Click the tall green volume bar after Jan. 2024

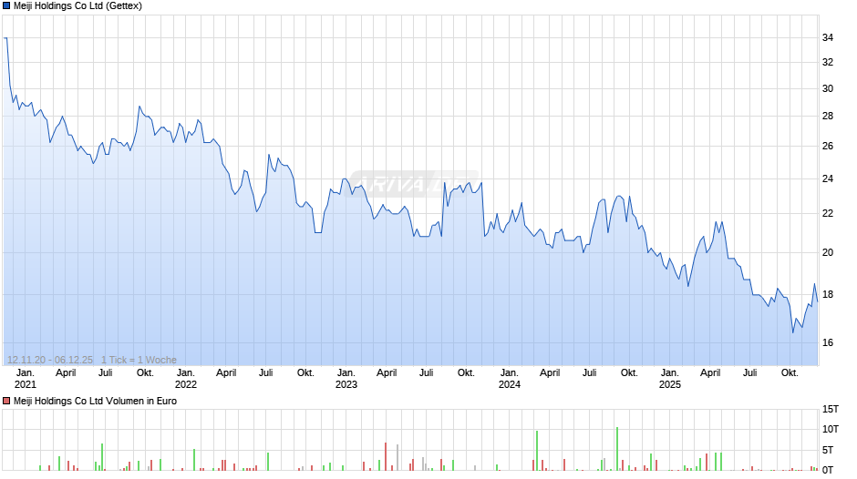(537, 451)
